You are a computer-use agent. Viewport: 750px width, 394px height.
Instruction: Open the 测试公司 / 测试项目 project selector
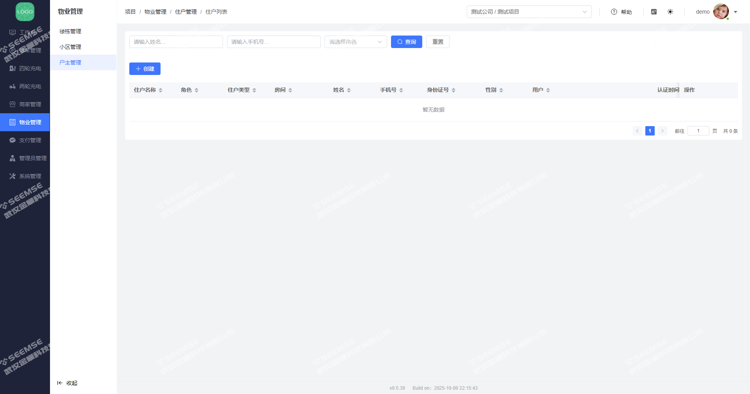tap(529, 12)
